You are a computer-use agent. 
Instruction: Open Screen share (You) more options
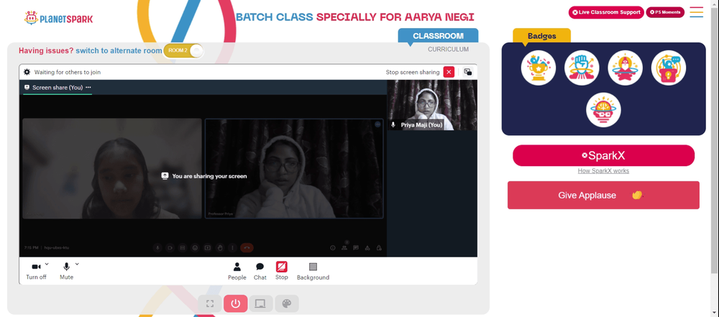pyautogui.click(x=88, y=87)
